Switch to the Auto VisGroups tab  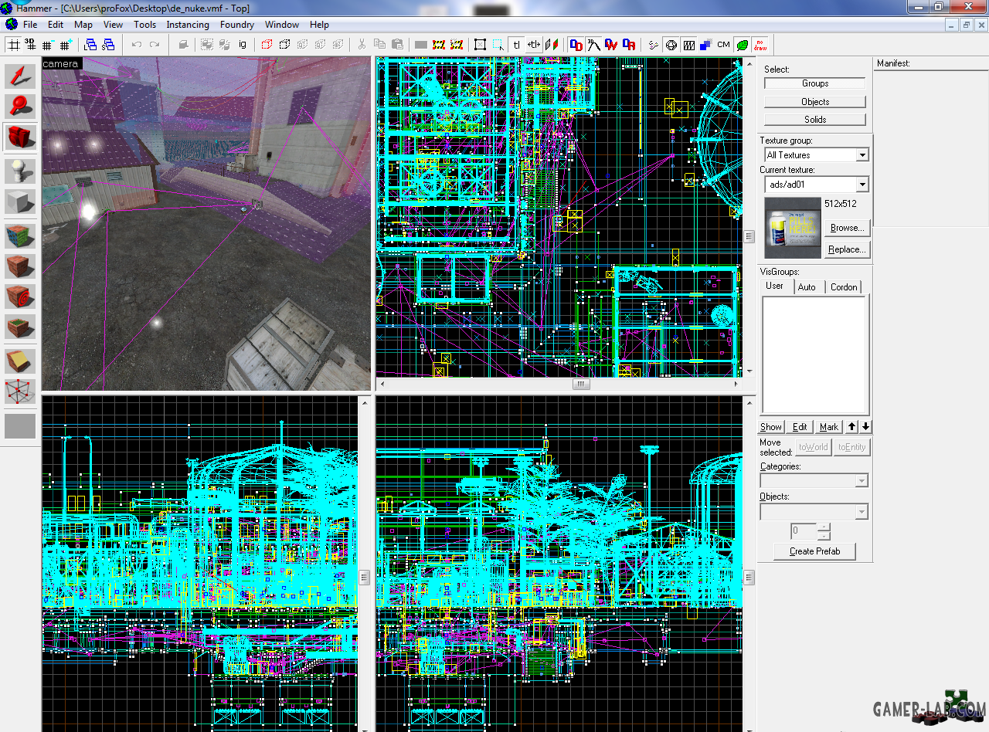pos(807,287)
